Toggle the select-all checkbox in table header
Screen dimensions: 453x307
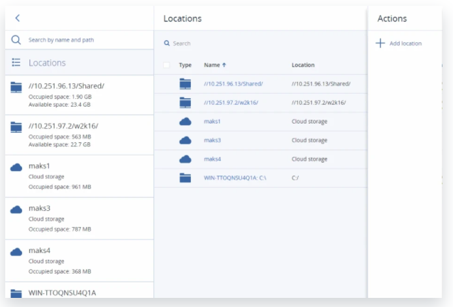(167, 65)
